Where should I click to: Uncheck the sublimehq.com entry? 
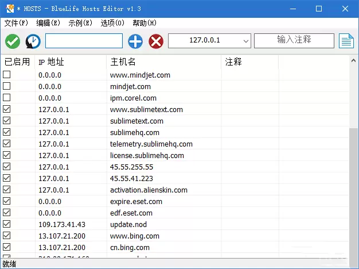click(x=7, y=132)
